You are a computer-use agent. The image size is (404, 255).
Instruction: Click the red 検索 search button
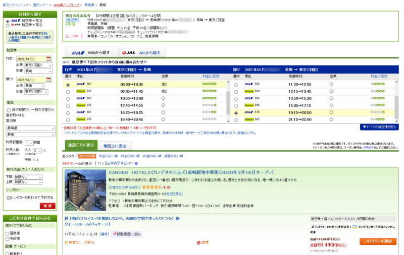click(x=47, y=206)
